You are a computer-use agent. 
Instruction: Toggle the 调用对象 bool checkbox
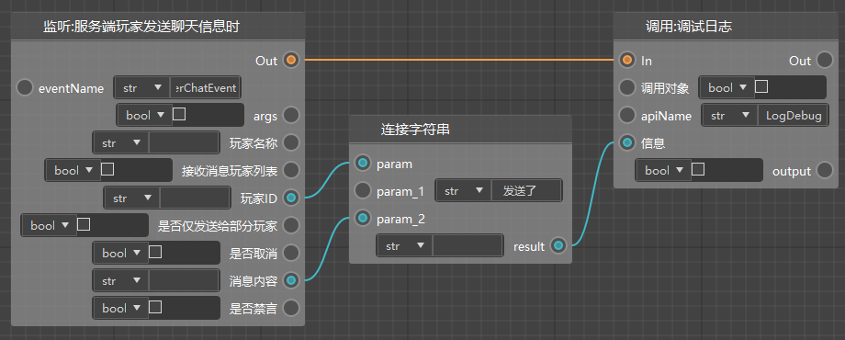pyautogui.click(x=761, y=86)
